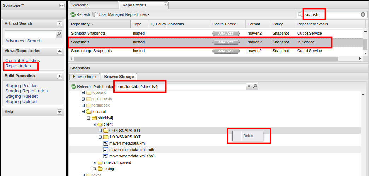Click the 1.0.0-SNAPSHOT folder icon

(106, 137)
